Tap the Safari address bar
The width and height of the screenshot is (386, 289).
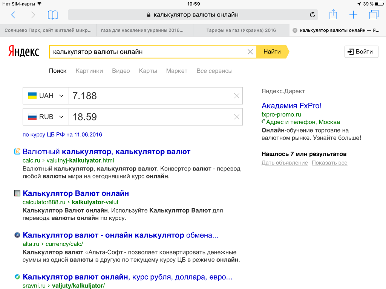(193, 15)
